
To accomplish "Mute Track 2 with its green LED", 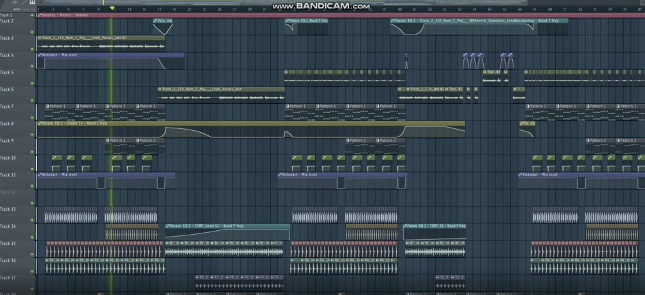I will click(x=32, y=31).
